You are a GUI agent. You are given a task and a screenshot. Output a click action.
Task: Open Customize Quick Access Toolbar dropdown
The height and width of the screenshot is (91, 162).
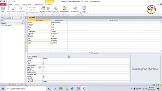pos(14,1)
